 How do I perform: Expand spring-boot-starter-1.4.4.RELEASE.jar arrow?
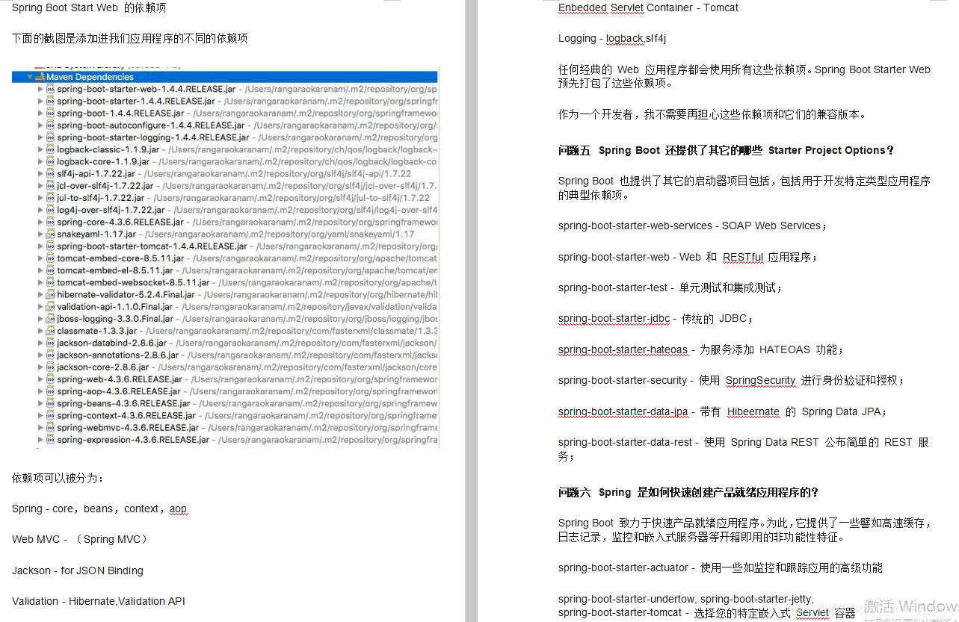(40, 101)
